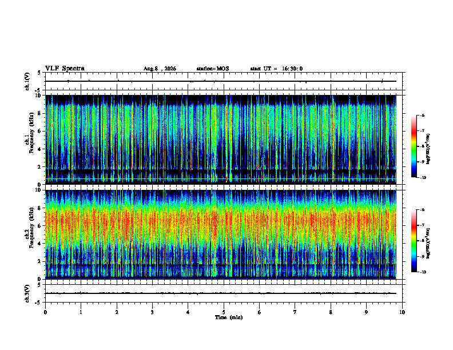Click the ch.1 frequency axis "6" tick label
This screenshot has width=453, height=350.
(39, 131)
